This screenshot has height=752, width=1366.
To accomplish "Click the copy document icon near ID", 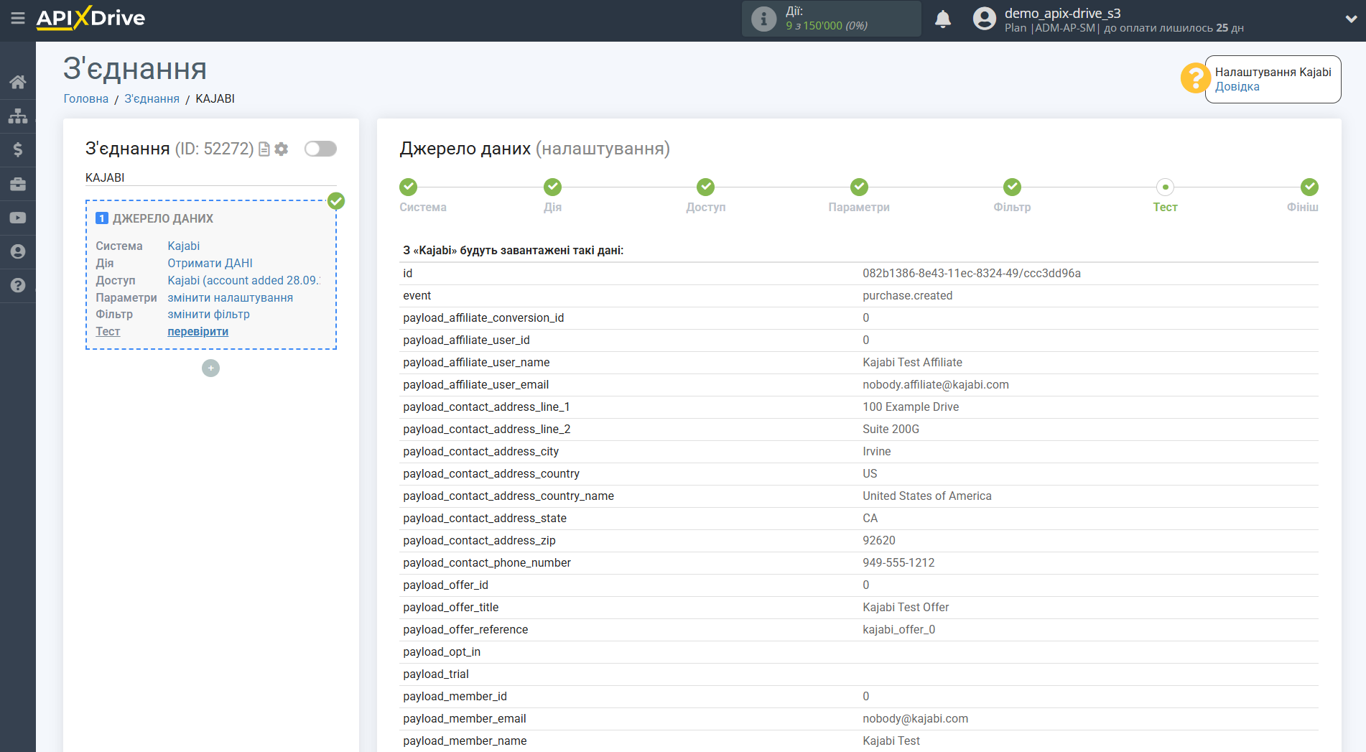I will (264, 149).
